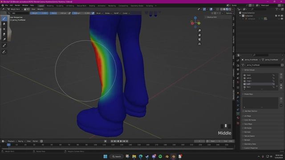Viewport: 285px width, 160px height.
Task: Expand the UV Maps panel
Action: 248,116
